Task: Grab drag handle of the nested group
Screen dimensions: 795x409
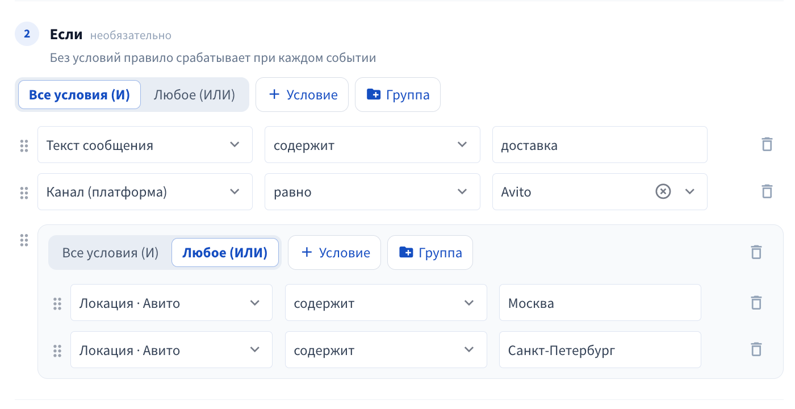Action: (x=24, y=240)
